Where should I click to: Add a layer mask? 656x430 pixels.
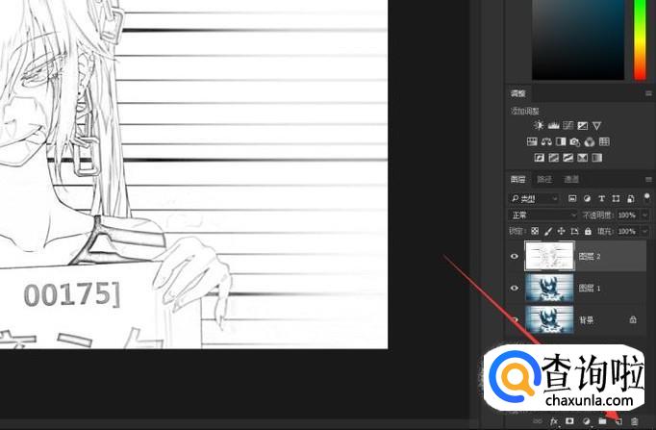click(569, 420)
